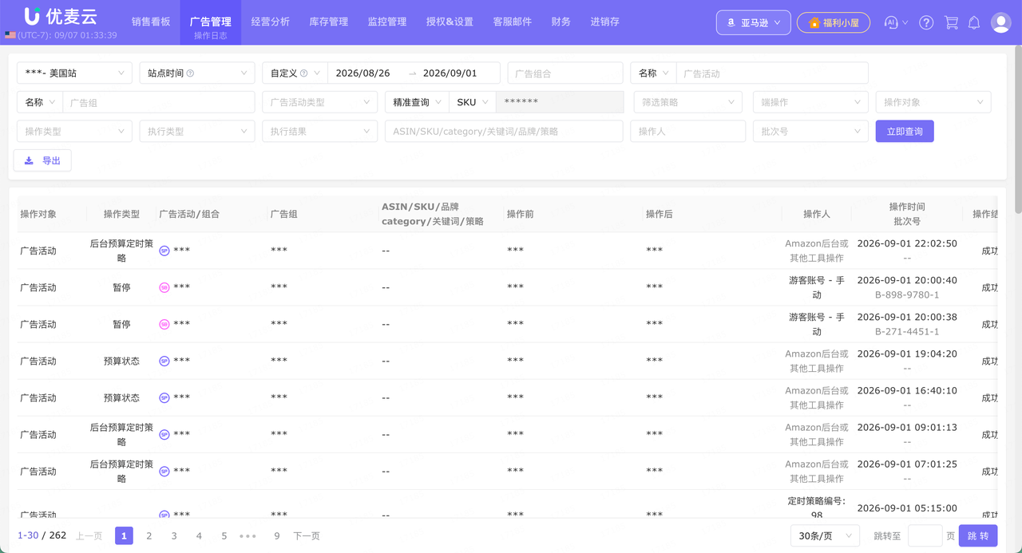The width and height of the screenshot is (1022, 553).
Task: Focus the ASIN/SKU/category keyword input
Action: pyautogui.click(x=504, y=131)
